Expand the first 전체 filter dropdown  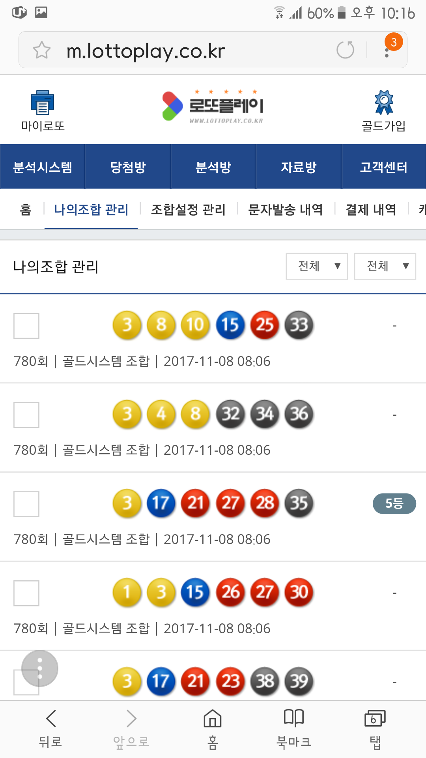click(x=317, y=266)
